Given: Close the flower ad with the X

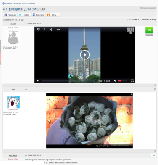Looking at the screenshot, I should tap(132, 94).
